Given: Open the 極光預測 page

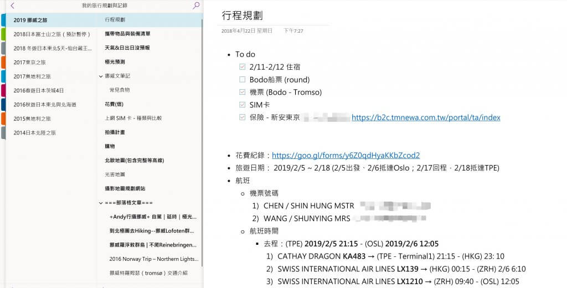Looking at the screenshot, I should 115,62.
